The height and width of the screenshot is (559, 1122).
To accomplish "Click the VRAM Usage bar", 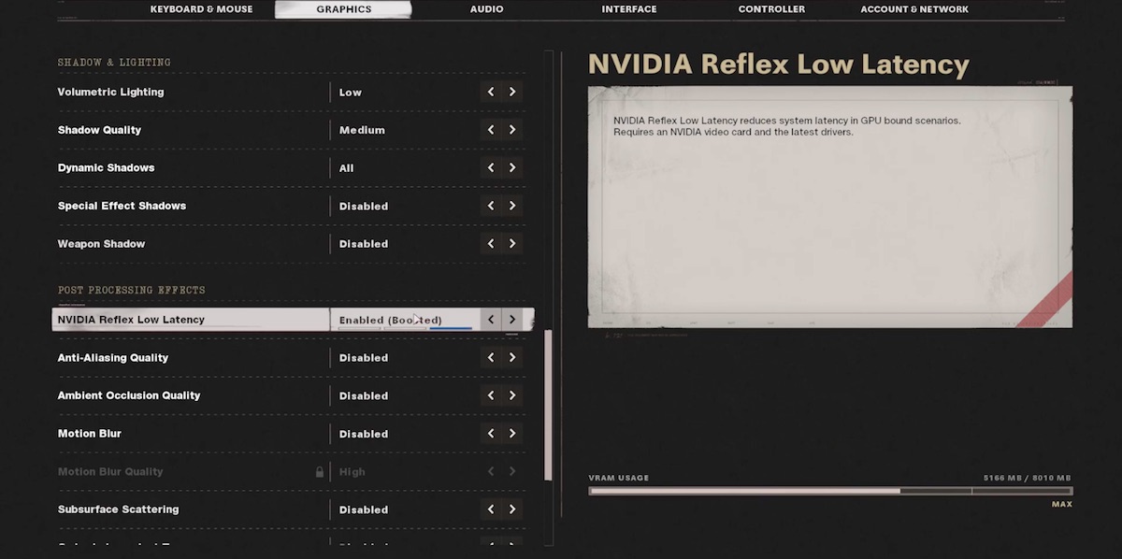I will (x=830, y=491).
